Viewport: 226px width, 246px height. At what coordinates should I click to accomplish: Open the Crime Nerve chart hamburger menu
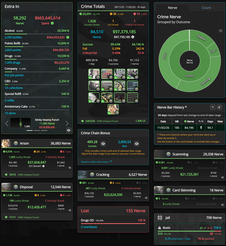pos(221,31)
